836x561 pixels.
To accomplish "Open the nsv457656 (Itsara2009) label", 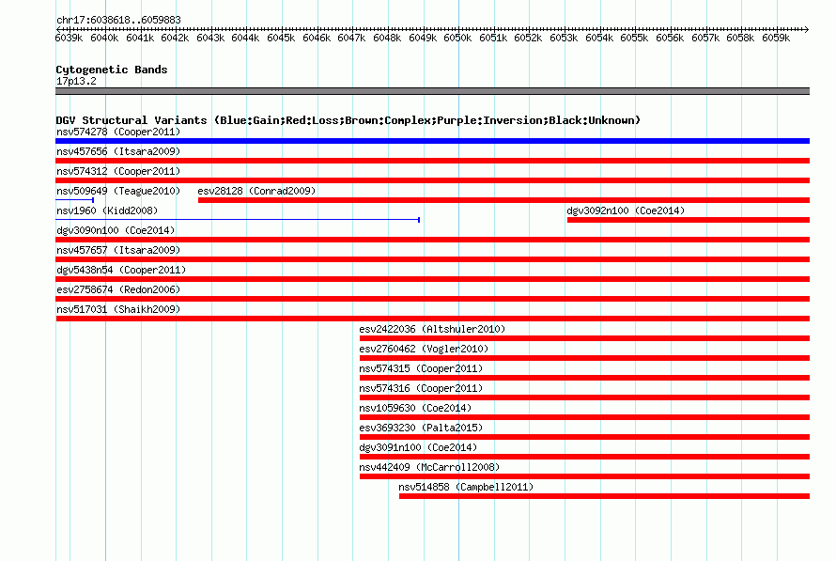I will click(118, 151).
